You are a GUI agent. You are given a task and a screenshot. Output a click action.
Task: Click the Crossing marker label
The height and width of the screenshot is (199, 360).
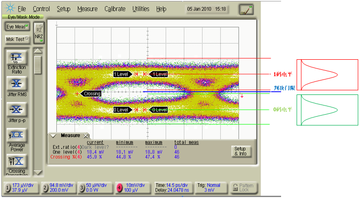(91, 93)
